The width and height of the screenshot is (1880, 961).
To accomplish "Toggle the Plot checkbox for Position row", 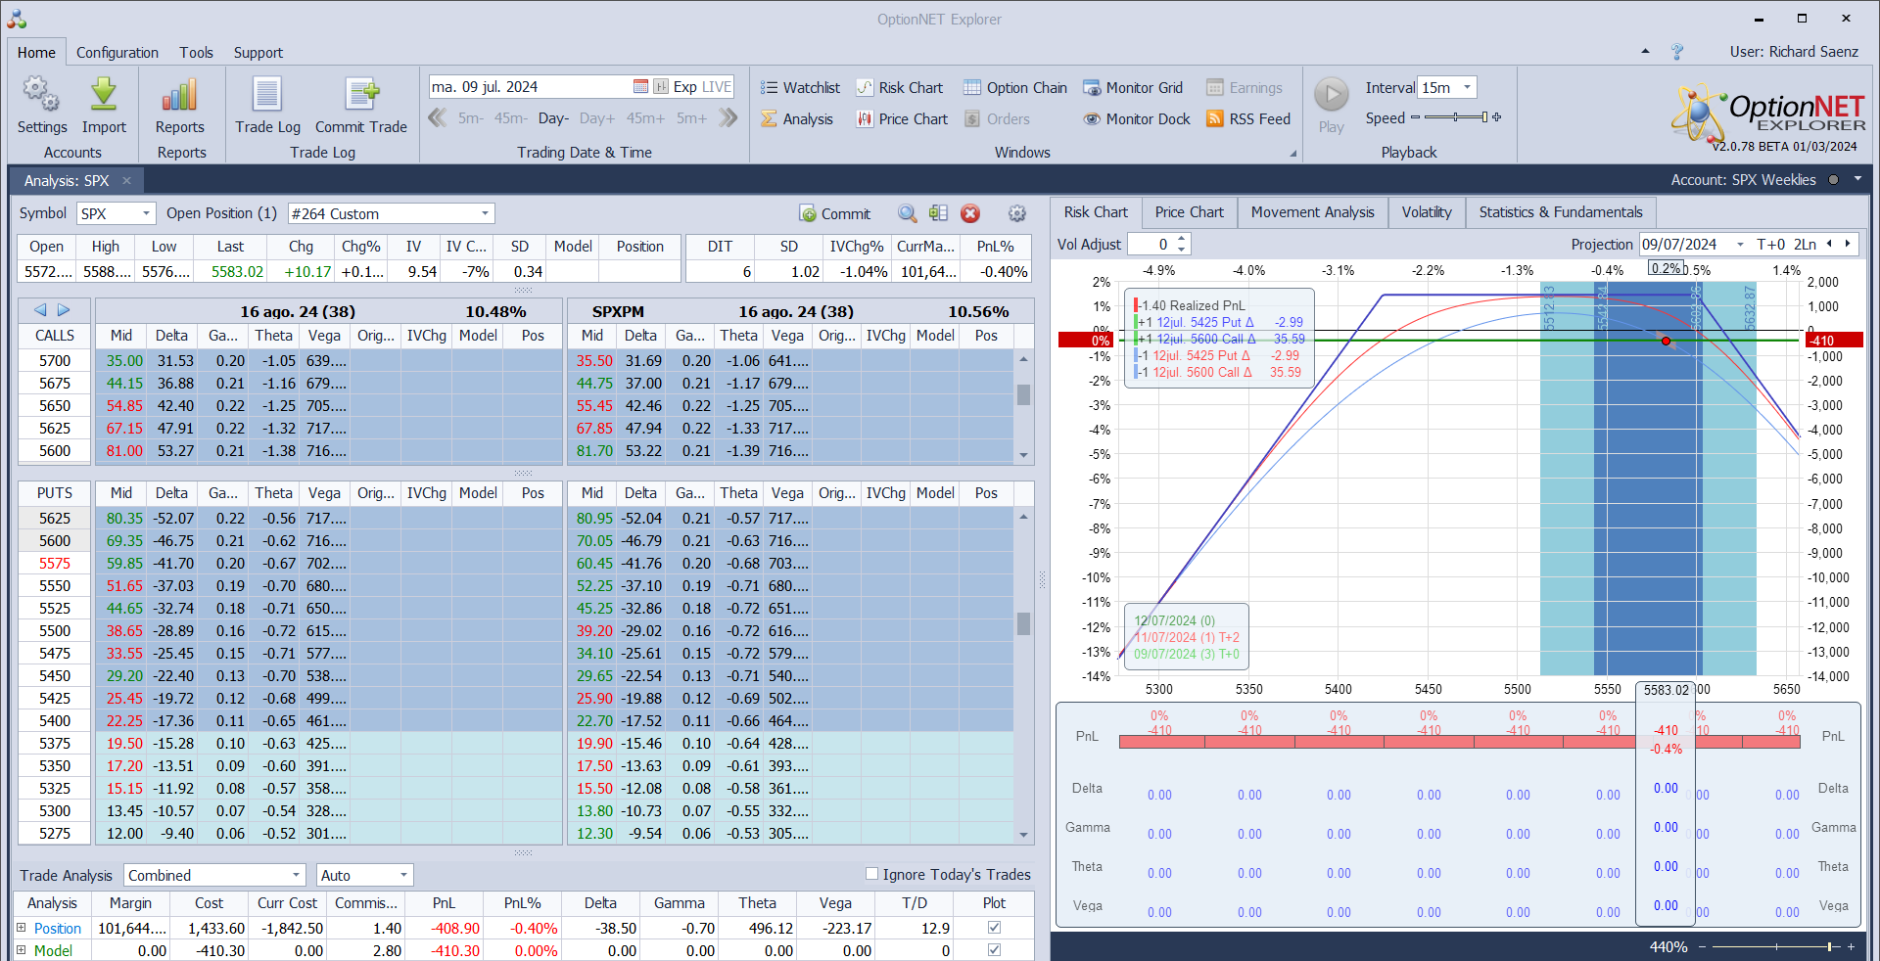I will tap(994, 927).
